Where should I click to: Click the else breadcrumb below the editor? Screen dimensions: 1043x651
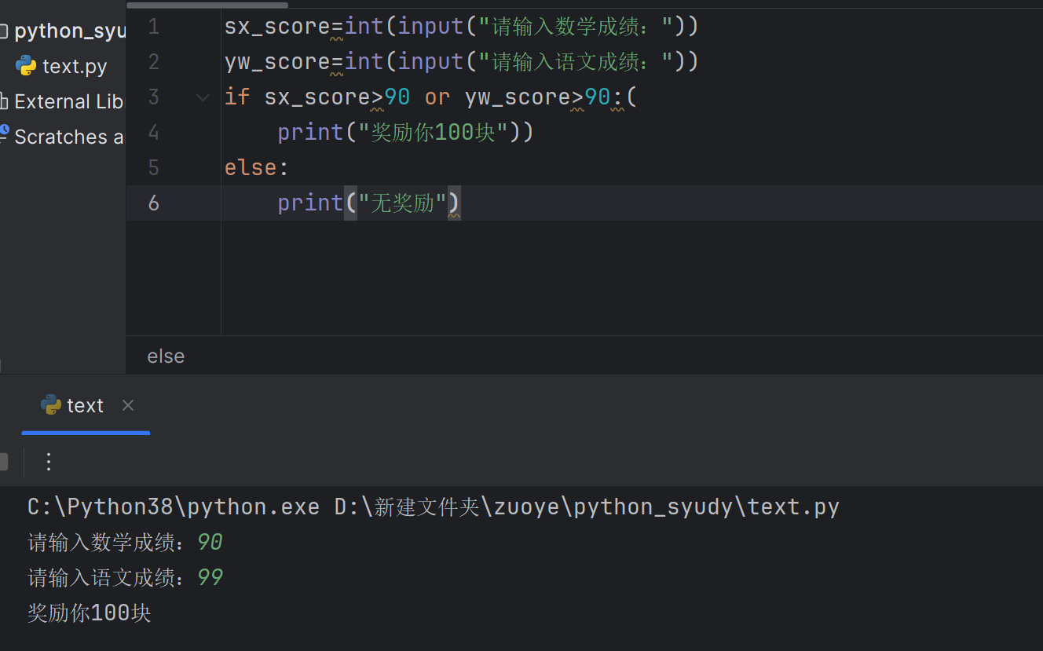[x=166, y=356]
